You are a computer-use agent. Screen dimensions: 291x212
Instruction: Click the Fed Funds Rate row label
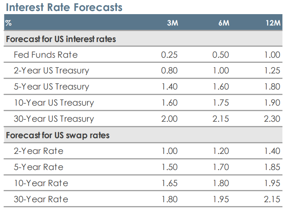[x=45, y=55]
